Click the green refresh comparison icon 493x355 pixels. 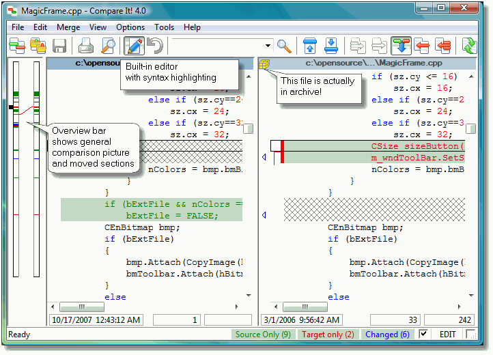[x=468, y=46]
